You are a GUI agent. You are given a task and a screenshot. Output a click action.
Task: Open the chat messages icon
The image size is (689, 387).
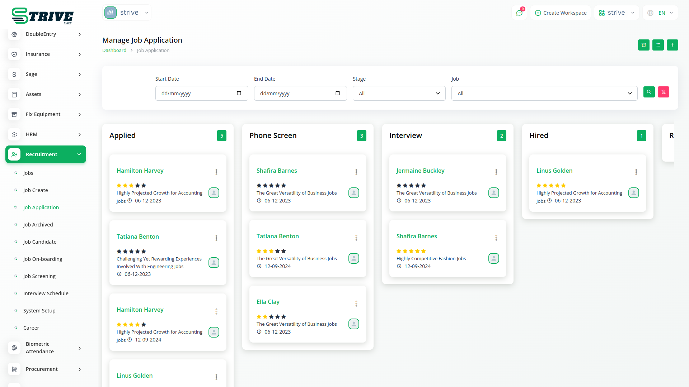519,13
